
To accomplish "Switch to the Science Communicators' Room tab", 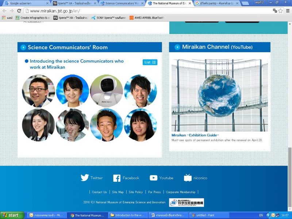I will coord(122,3).
